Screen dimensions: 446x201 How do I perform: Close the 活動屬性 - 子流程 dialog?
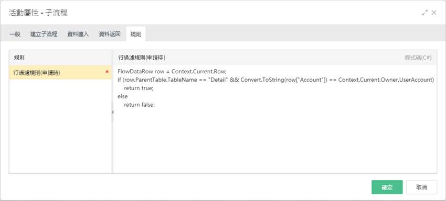(x=434, y=13)
